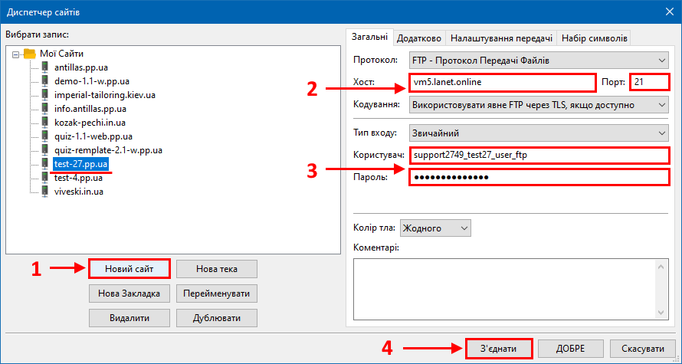Click the server icon beside imperial-tailoring.kiev.ua

[x=45, y=95]
